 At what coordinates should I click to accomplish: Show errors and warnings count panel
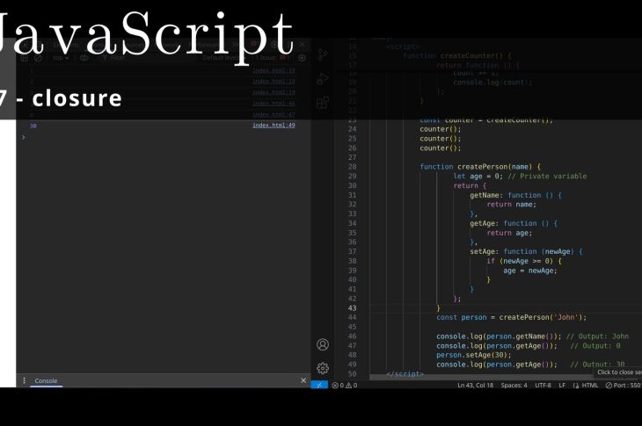click(345, 385)
